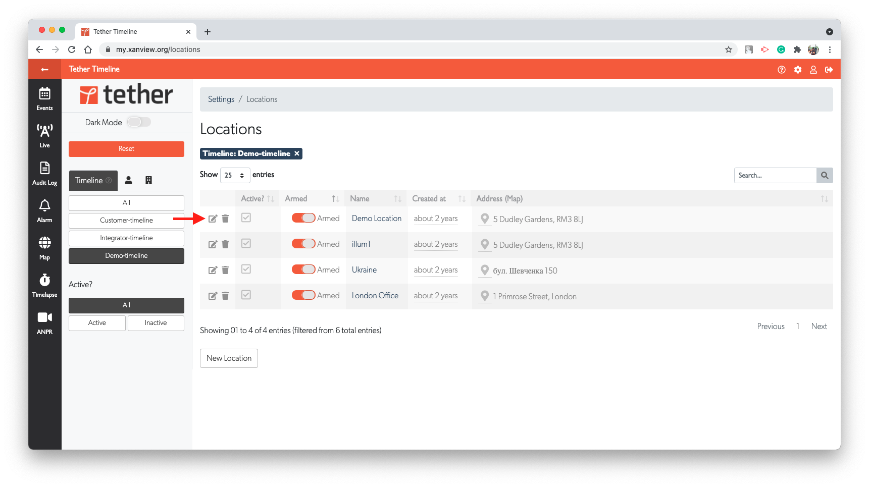This screenshot has height=487, width=869.
Task: Click the edit pencil icon for Ukraine
Action: (213, 269)
